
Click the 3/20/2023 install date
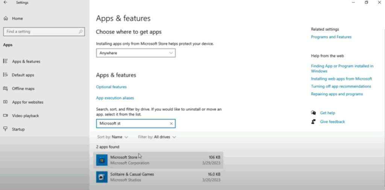pos(211,180)
